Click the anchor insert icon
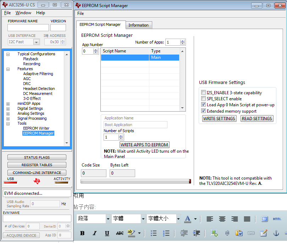This screenshot has height=243, width=287. tap(276, 233)
